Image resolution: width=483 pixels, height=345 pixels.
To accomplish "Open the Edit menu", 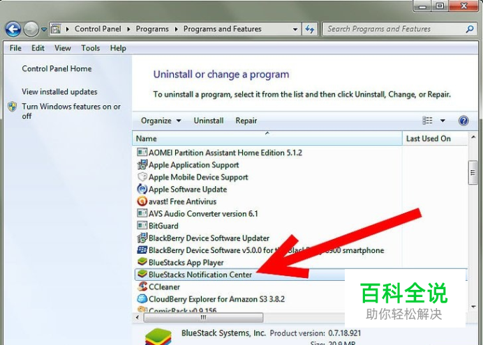I will (38, 48).
